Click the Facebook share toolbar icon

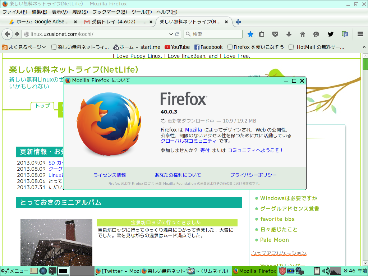coord(345,34)
